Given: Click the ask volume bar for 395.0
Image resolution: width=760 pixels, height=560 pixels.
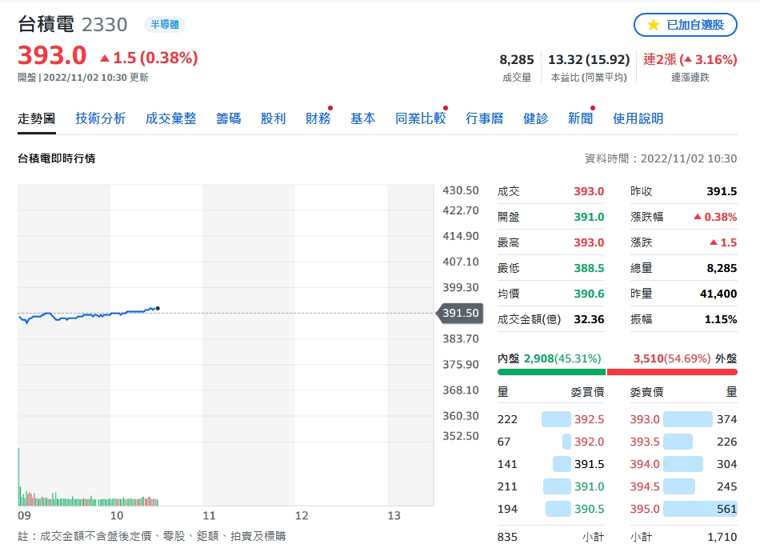Looking at the screenshot, I should (x=700, y=509).
